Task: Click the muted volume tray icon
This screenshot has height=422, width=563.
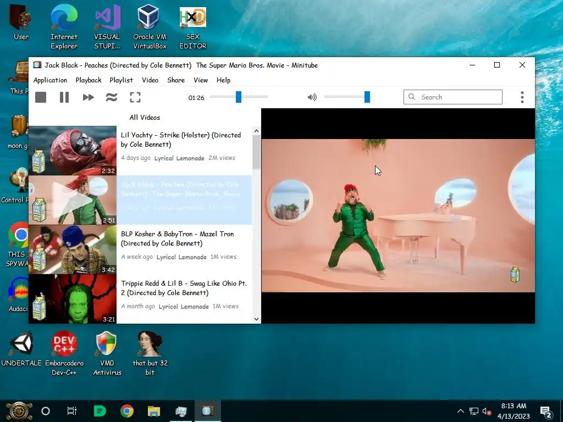Action: 487,411
